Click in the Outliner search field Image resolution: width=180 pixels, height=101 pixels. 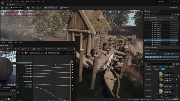coord(162,15)
